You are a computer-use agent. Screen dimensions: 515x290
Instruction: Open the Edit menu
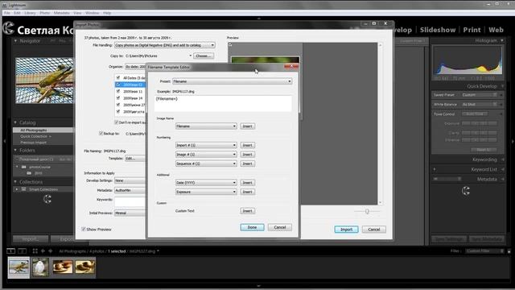17,13
